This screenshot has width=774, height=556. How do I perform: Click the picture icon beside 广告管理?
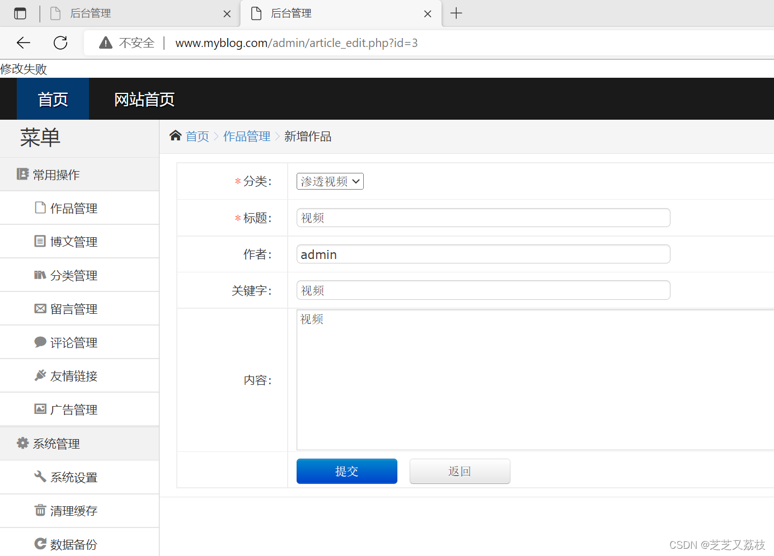(40, 409)
